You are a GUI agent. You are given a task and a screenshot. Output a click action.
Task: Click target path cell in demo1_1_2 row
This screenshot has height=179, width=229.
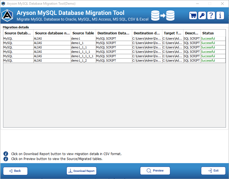(173, 60)
